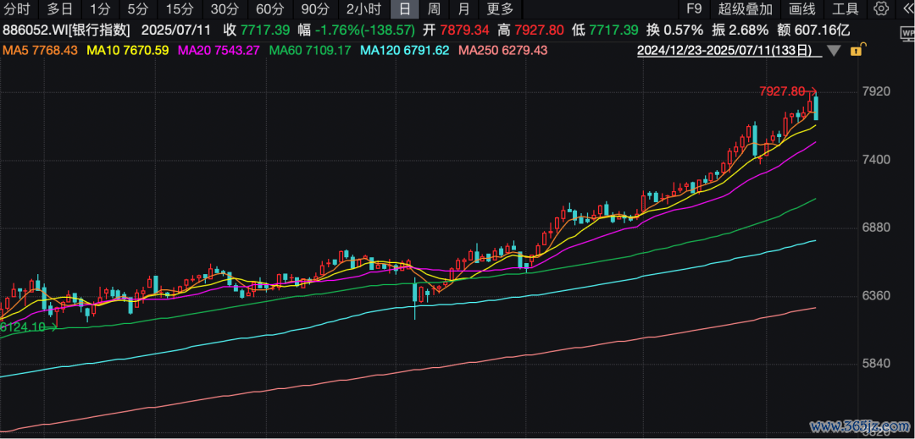Select the 1分 period tab

click(100, 8)
